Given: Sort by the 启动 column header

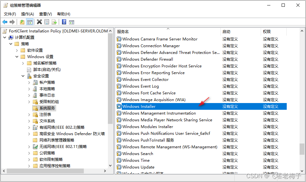Looking at the screenshot, I should tap(240, 31).
